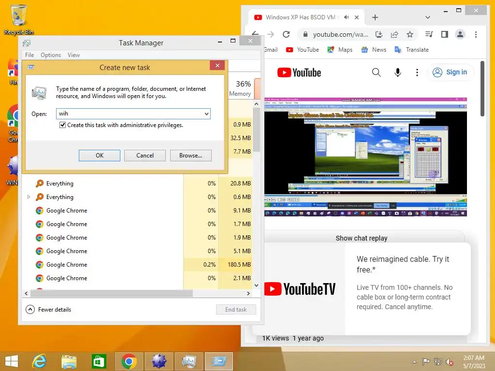Go back in Chrome browser
Screen dimensions: 495x371
point(255,34)
